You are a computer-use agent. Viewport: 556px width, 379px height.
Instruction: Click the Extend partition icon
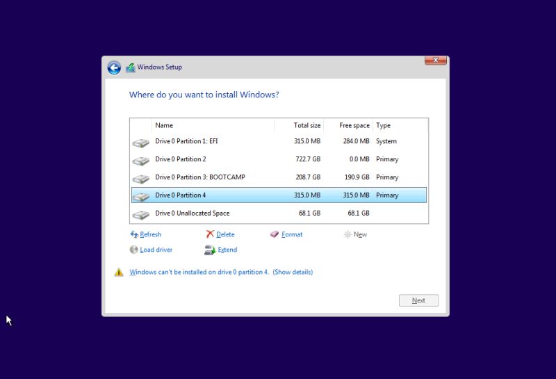[210, 250]
